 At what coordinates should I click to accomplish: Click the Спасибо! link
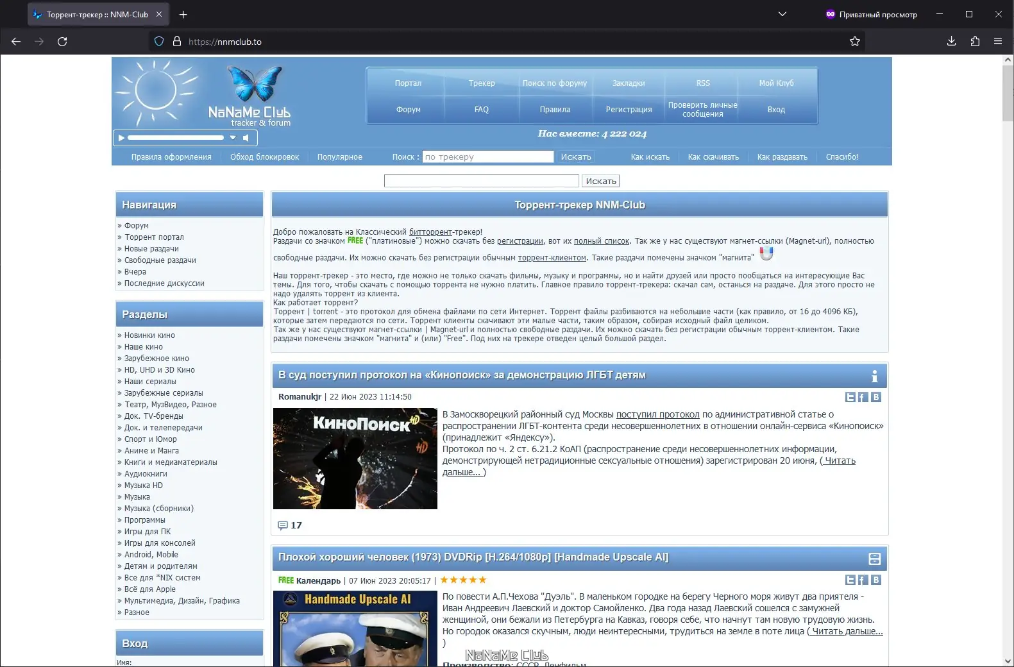[x=842, y=157]
